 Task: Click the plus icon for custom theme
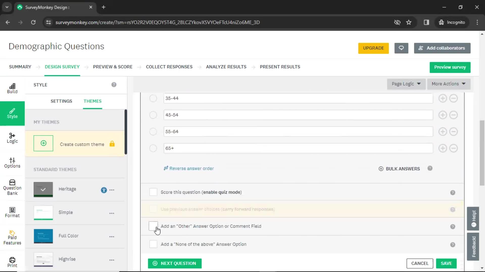43,143
